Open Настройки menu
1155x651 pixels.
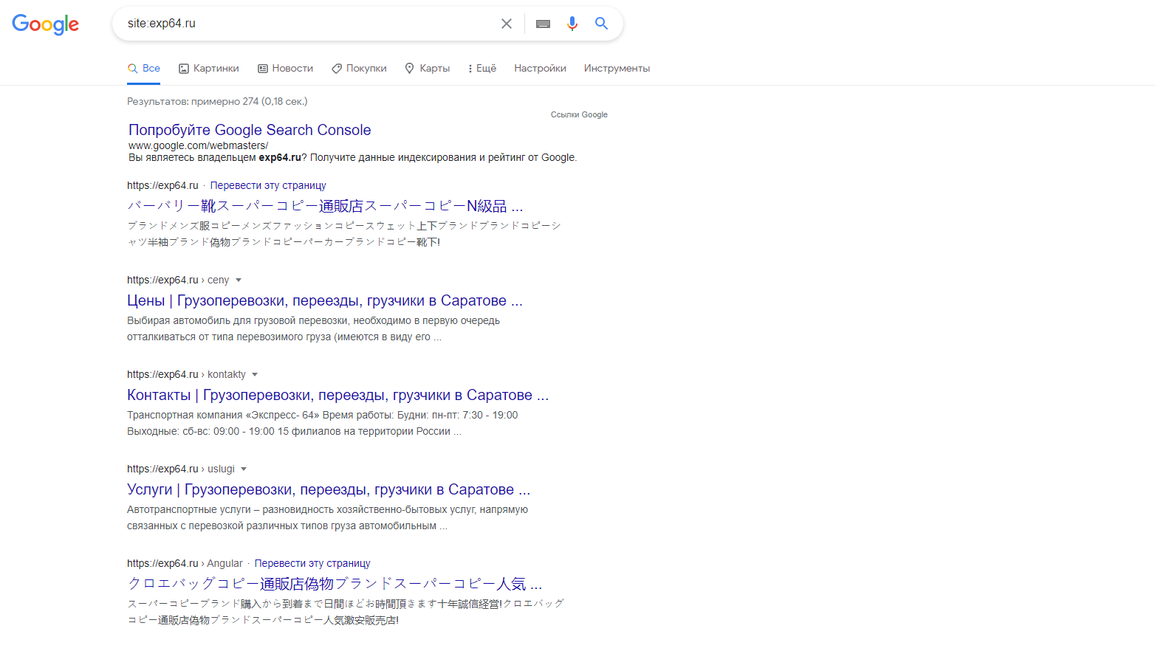pos(540,68)
